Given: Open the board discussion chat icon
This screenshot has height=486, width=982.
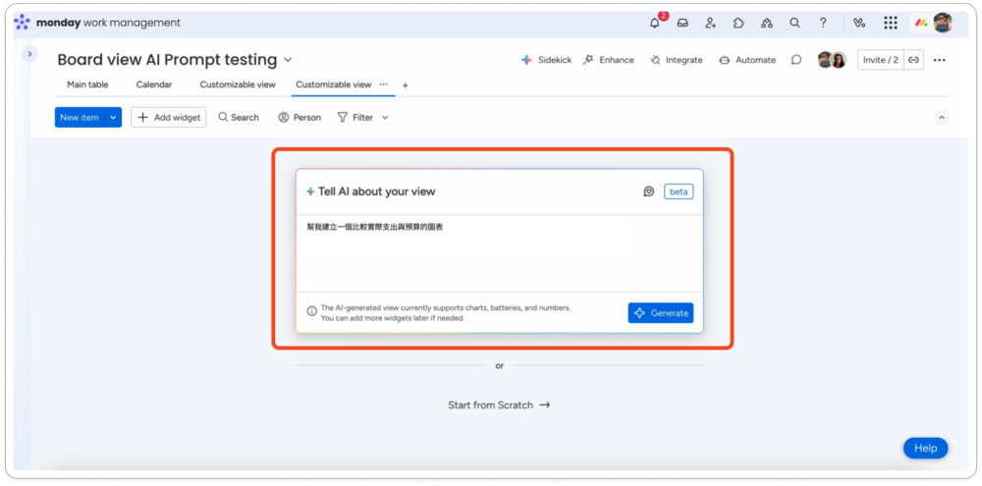Looking at the screenshot, I should tap(796, 60).
